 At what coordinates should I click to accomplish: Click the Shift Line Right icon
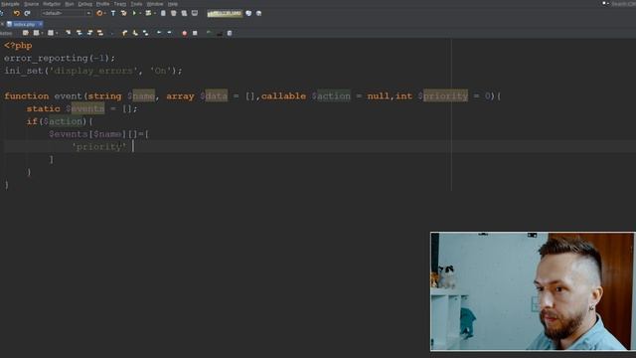click(x=170, y=33)
